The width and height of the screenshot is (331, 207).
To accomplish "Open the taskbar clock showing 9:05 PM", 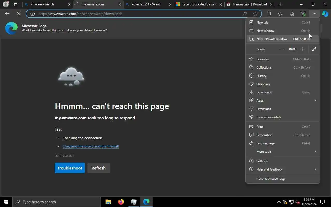I will (309, 202).
